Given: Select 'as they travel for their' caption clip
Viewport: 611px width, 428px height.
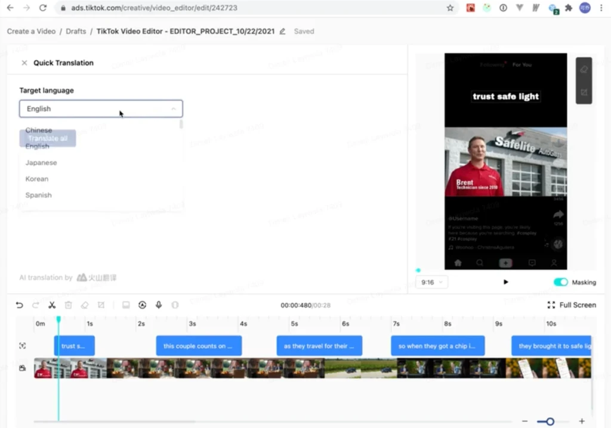Looking at the screenshot, I should (x=319, y=346).
